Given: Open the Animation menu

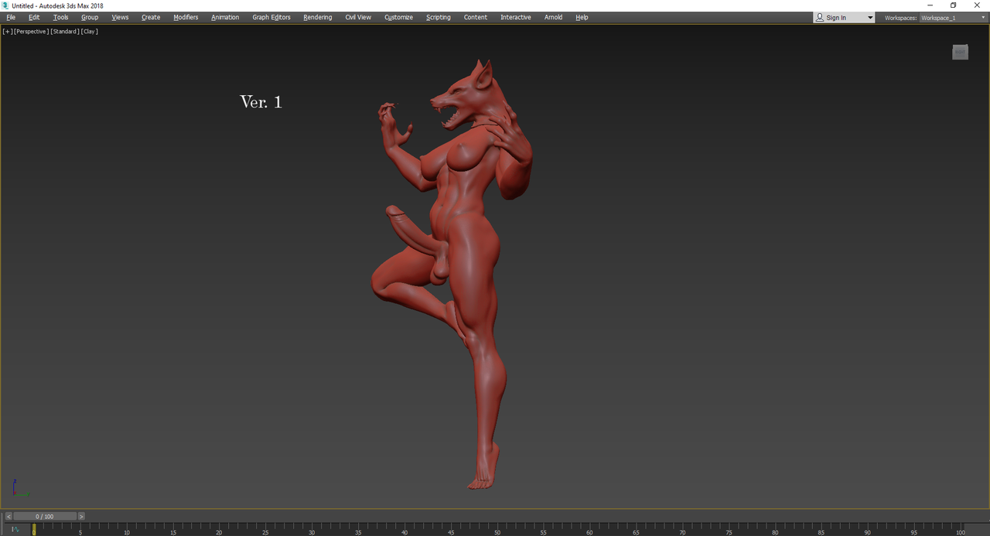Looking at the screenshot, I should click(225, 17).
